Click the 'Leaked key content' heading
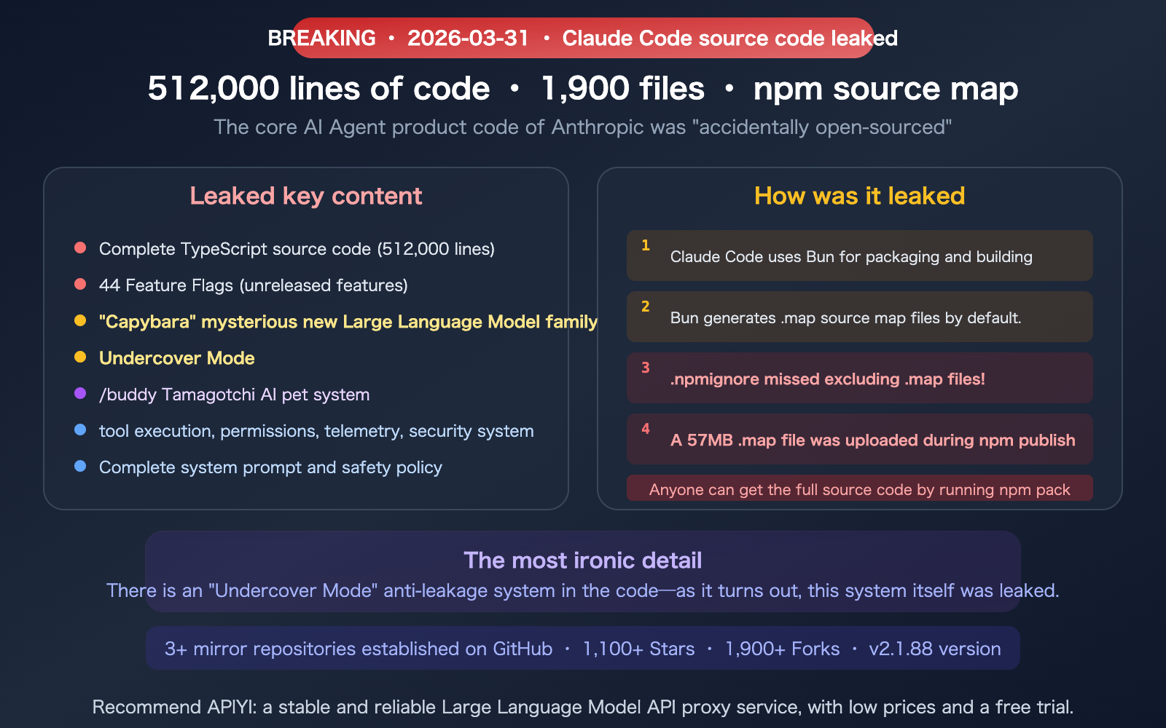1166x728 pixels. click(x=306, y=196)
